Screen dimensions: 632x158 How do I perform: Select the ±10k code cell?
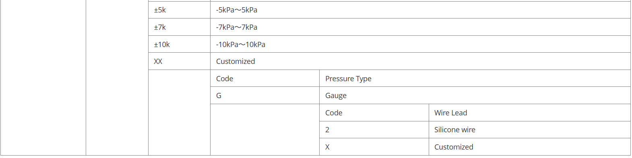(x=179, y=44)
